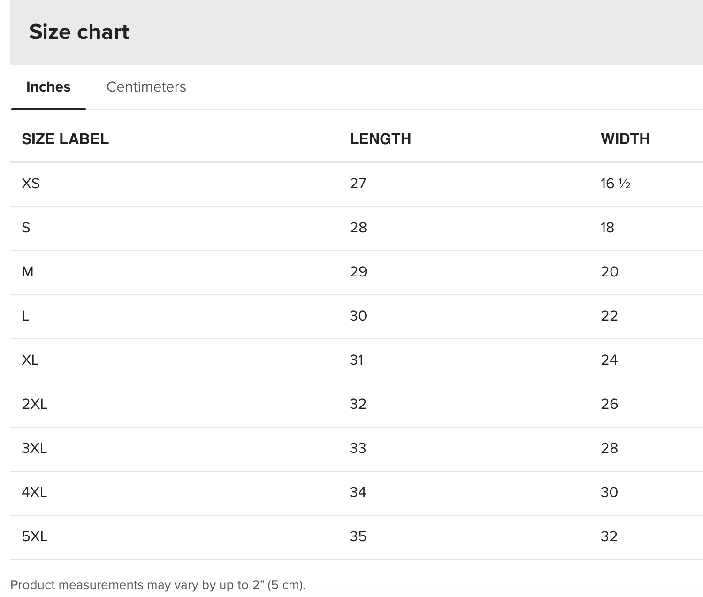Click the length value 29 for M

click(358, 272)
